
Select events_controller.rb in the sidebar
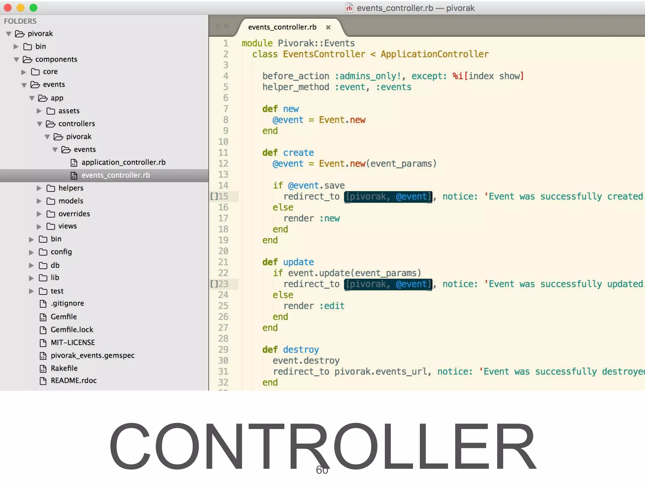104,176
